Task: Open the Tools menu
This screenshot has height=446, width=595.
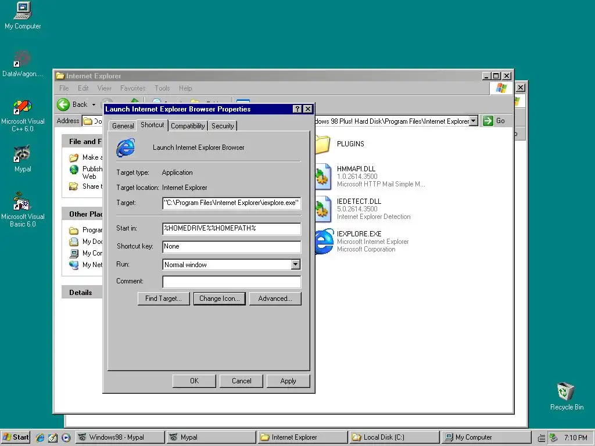Action: pos(162,88)
